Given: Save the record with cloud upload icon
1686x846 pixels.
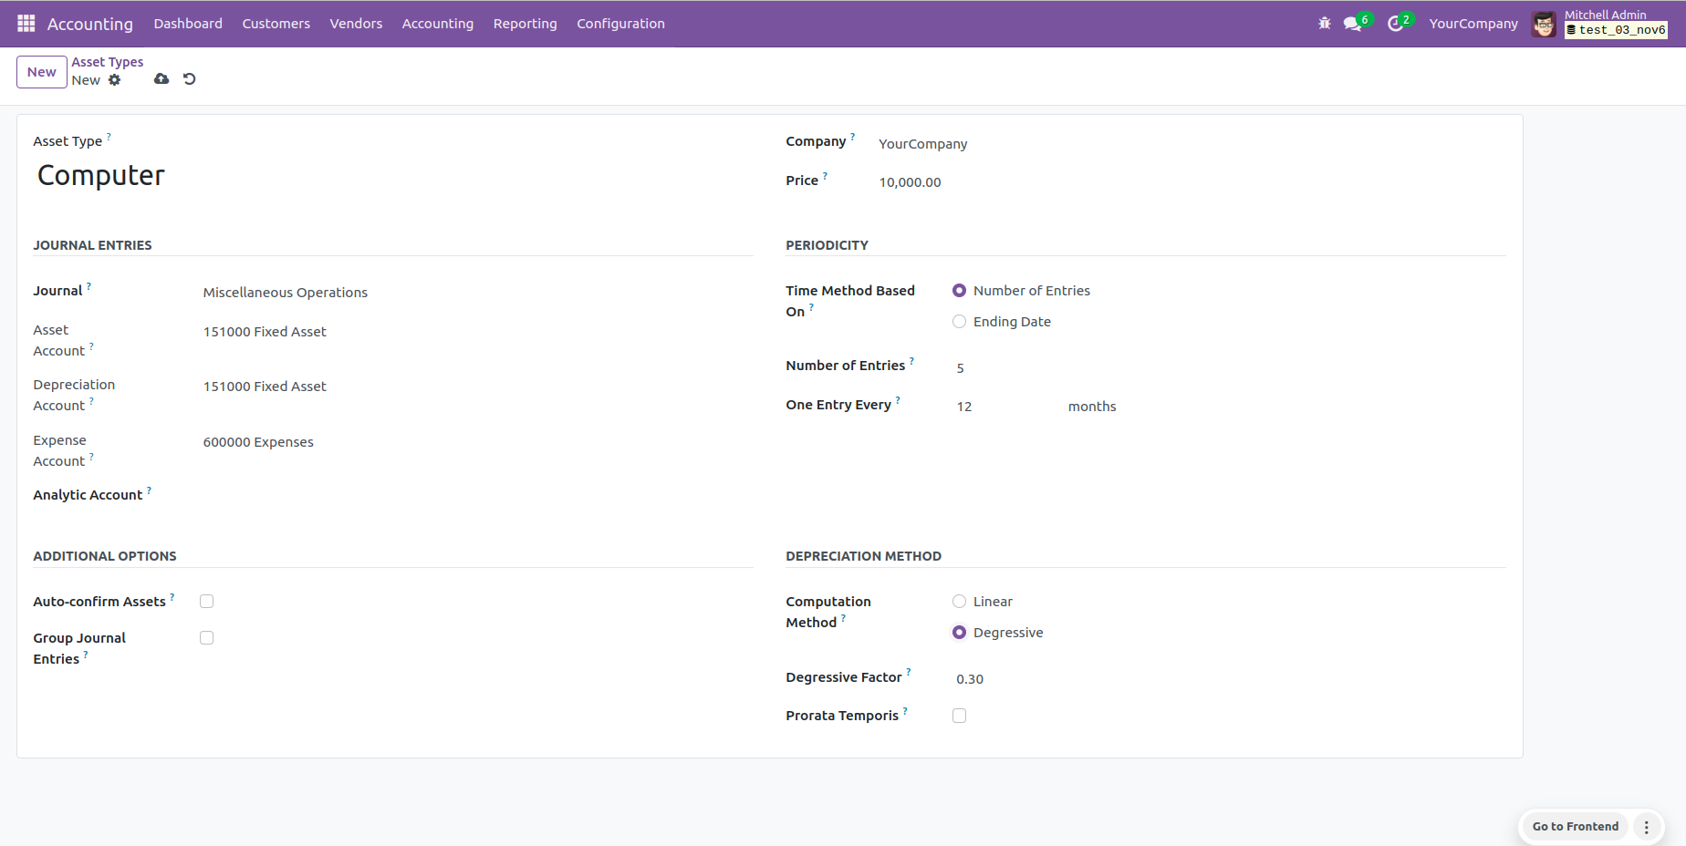Looking at the screenshot, I should (161, 79).
